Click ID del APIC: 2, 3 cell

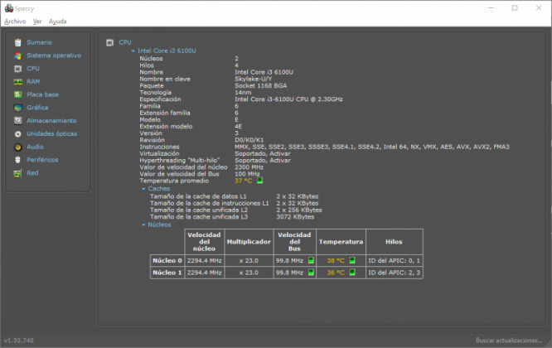coord(394,273)
